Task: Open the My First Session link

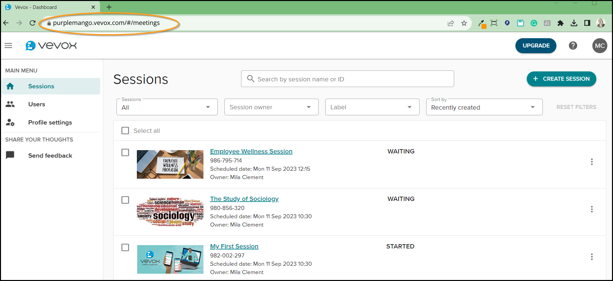Action: pyautogui.click(x=234, y=246)
